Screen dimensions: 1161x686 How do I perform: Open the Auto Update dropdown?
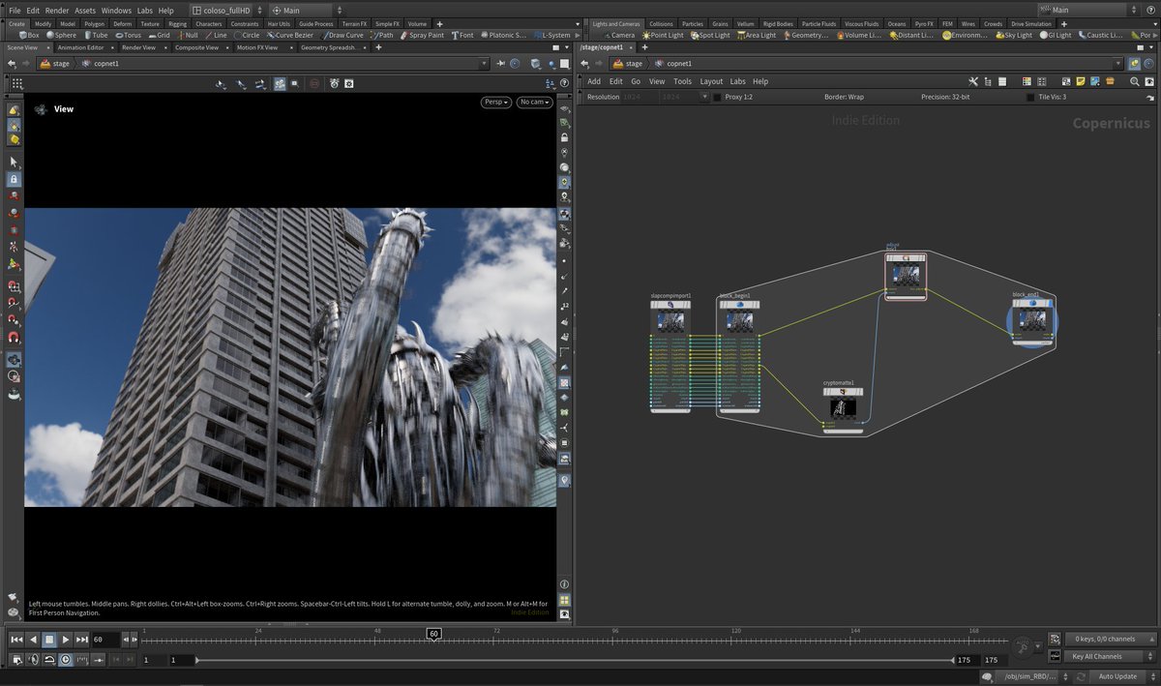1117,676
